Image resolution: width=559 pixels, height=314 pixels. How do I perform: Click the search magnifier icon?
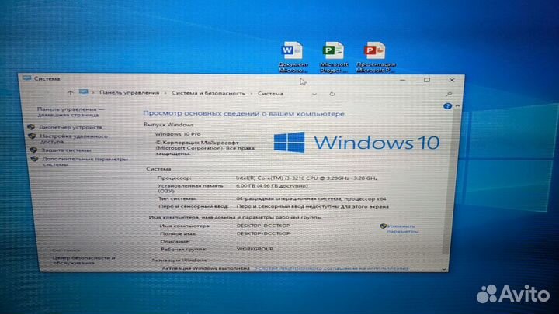[450, 92]
